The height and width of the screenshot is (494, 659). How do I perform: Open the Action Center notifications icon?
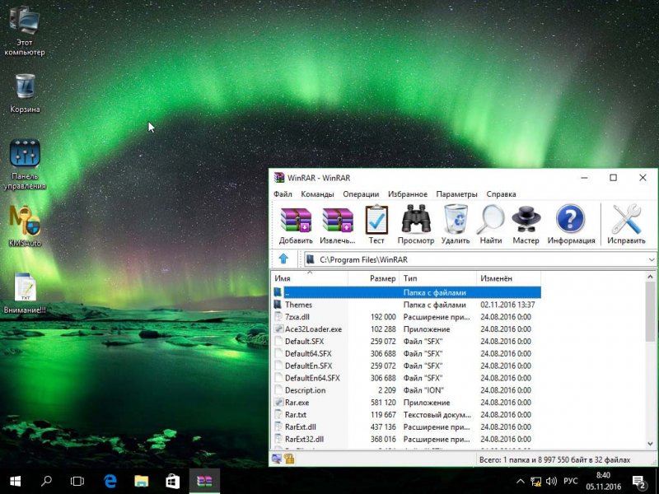pos(639,482)
